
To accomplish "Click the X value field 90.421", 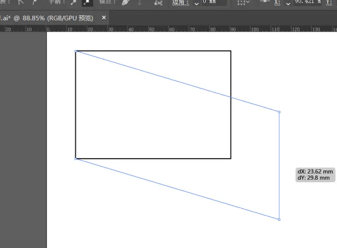I will [x=307, y=3].
